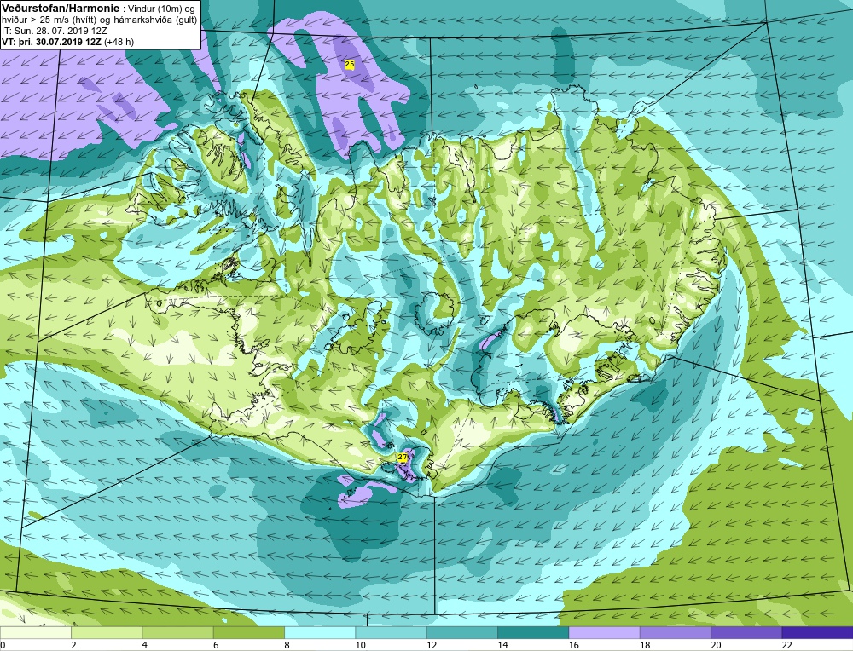Click the legend label 4
The height and width of the screenshot is (651, 853).
(x=145, y=645)
